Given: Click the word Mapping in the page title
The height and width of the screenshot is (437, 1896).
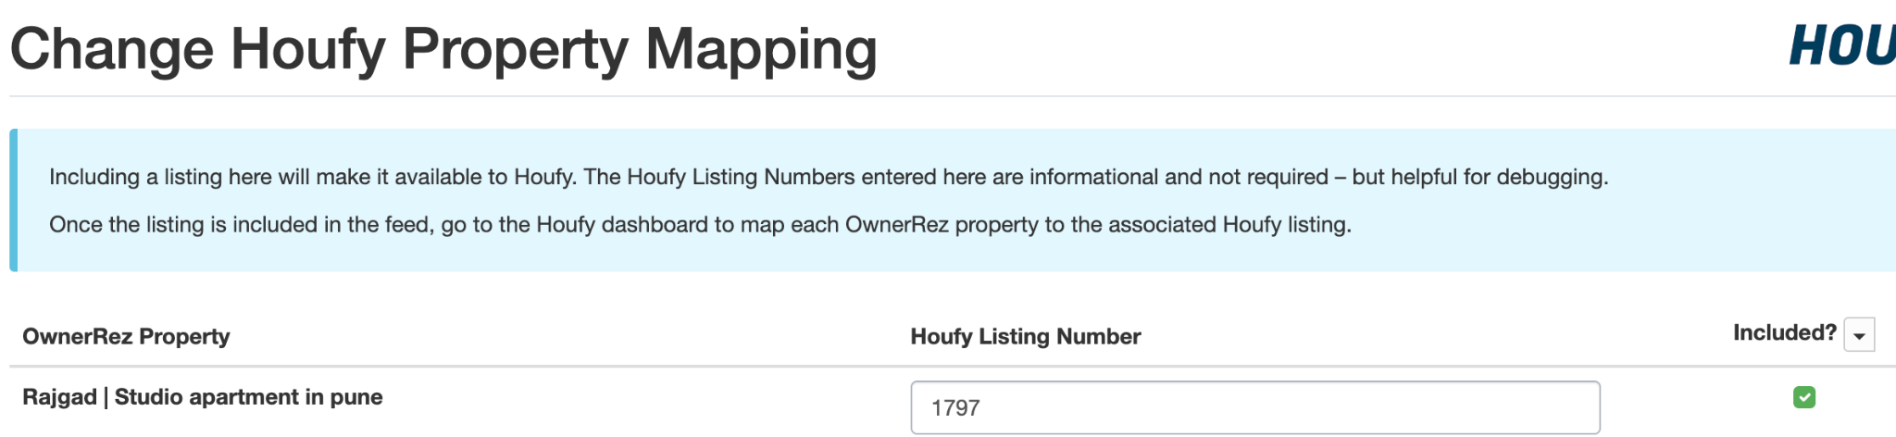Looking at the screenshot, I should pyautogui.click(x=761, y=49).
